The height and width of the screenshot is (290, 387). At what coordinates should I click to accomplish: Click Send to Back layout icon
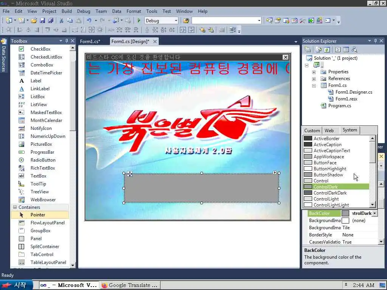211,30
